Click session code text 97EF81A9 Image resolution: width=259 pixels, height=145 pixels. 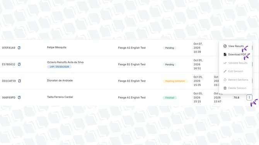(x=9, y=48)
